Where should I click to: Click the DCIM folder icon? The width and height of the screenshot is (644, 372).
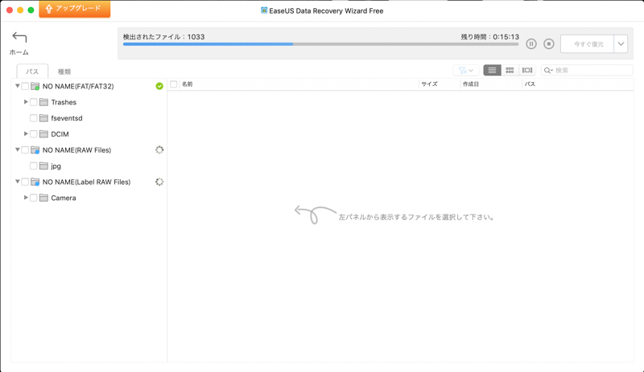pos(44,134)
